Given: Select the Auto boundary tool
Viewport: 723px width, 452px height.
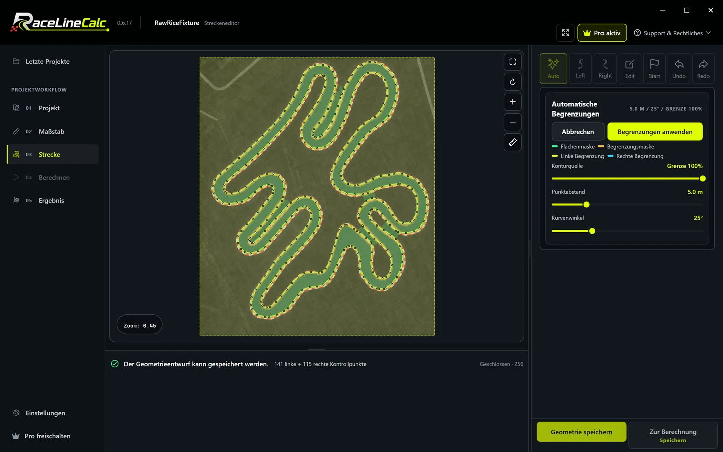Looking at the screenshot, I should coord(553,68).
